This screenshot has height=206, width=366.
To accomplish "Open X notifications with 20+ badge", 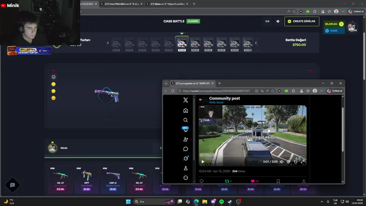I will (186, 129).
